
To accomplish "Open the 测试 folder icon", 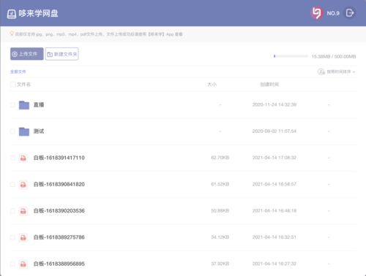I will 24,131.
